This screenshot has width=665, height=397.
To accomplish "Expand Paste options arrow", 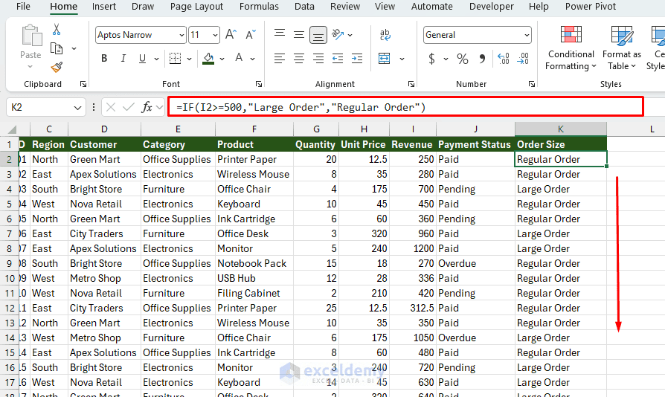I will tap(30, 66).
